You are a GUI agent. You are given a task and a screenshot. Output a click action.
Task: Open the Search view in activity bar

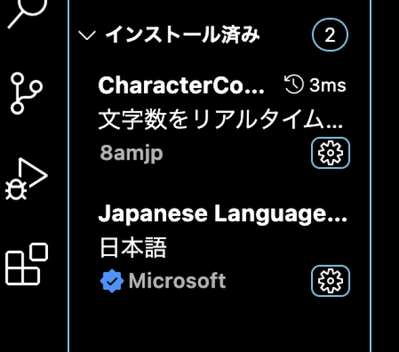click(x=26, y=11)
